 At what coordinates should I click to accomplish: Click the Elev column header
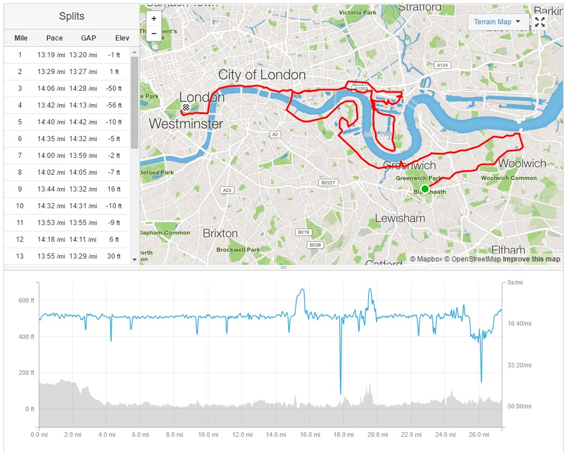122,38
